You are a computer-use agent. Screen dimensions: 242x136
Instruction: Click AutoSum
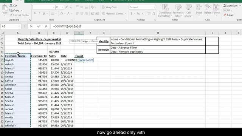coord(230,6)
